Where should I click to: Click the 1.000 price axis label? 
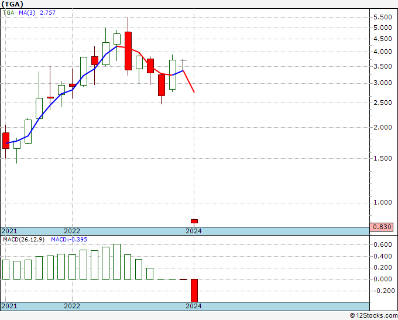point(383,203)
